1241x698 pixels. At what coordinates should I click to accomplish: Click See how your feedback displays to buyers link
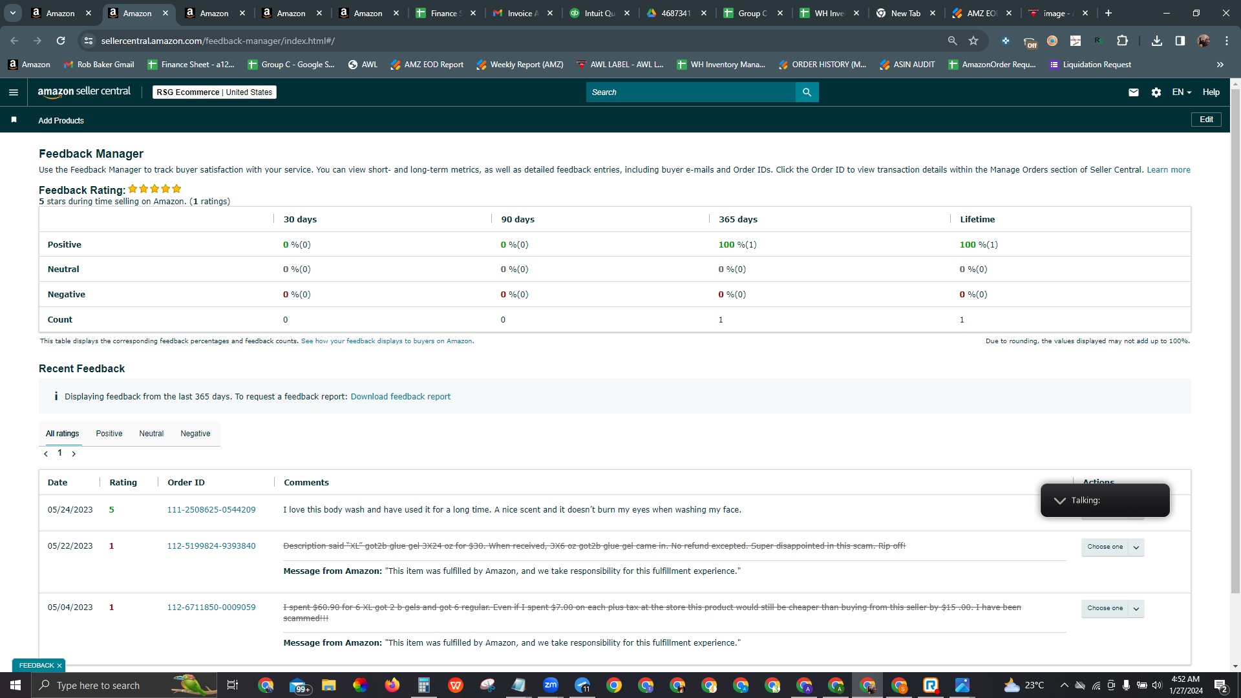coord(387,341)
